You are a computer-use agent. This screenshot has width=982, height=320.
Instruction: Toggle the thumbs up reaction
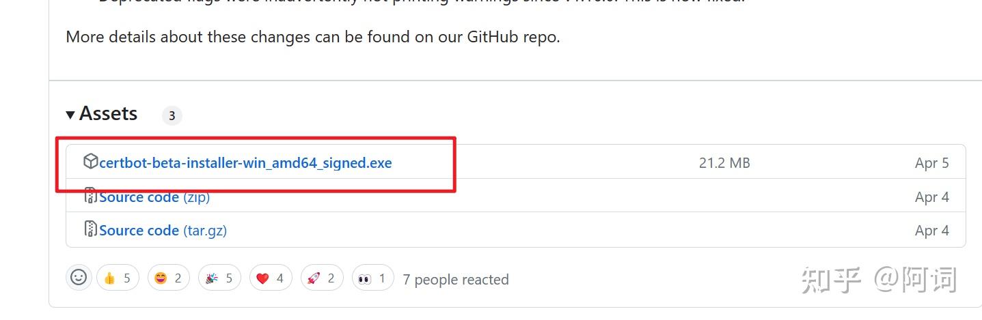tap(118, 278)
